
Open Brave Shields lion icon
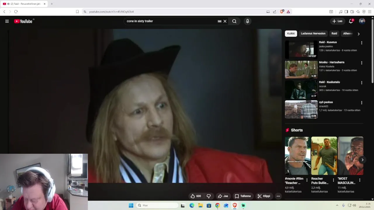(x=282, y=12)
